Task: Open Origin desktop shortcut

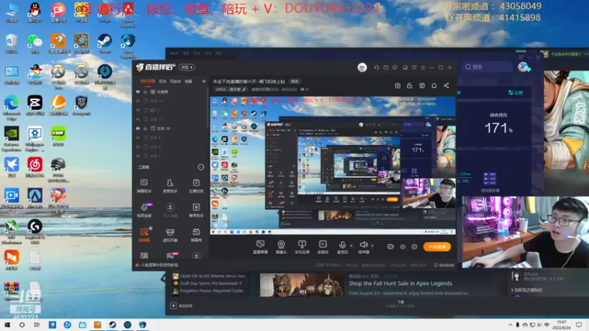Action: point(105,13)
